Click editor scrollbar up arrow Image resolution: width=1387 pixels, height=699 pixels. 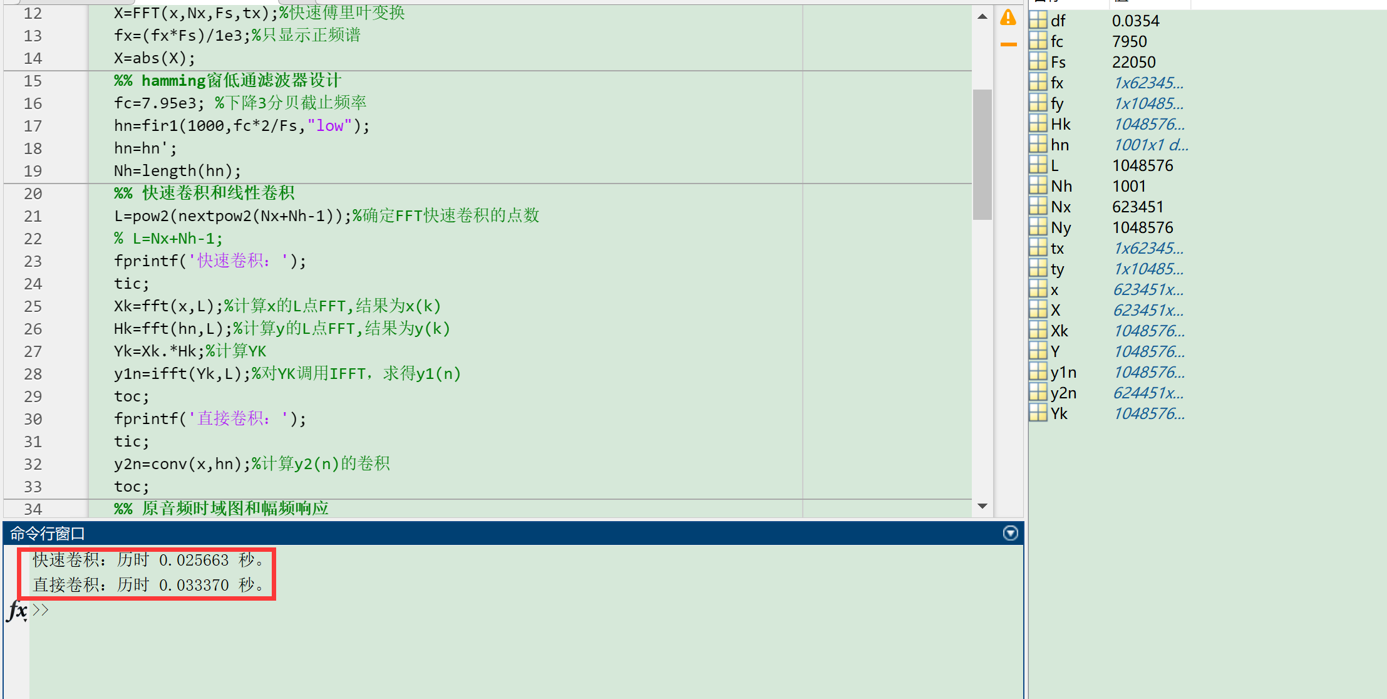point(982,17)
